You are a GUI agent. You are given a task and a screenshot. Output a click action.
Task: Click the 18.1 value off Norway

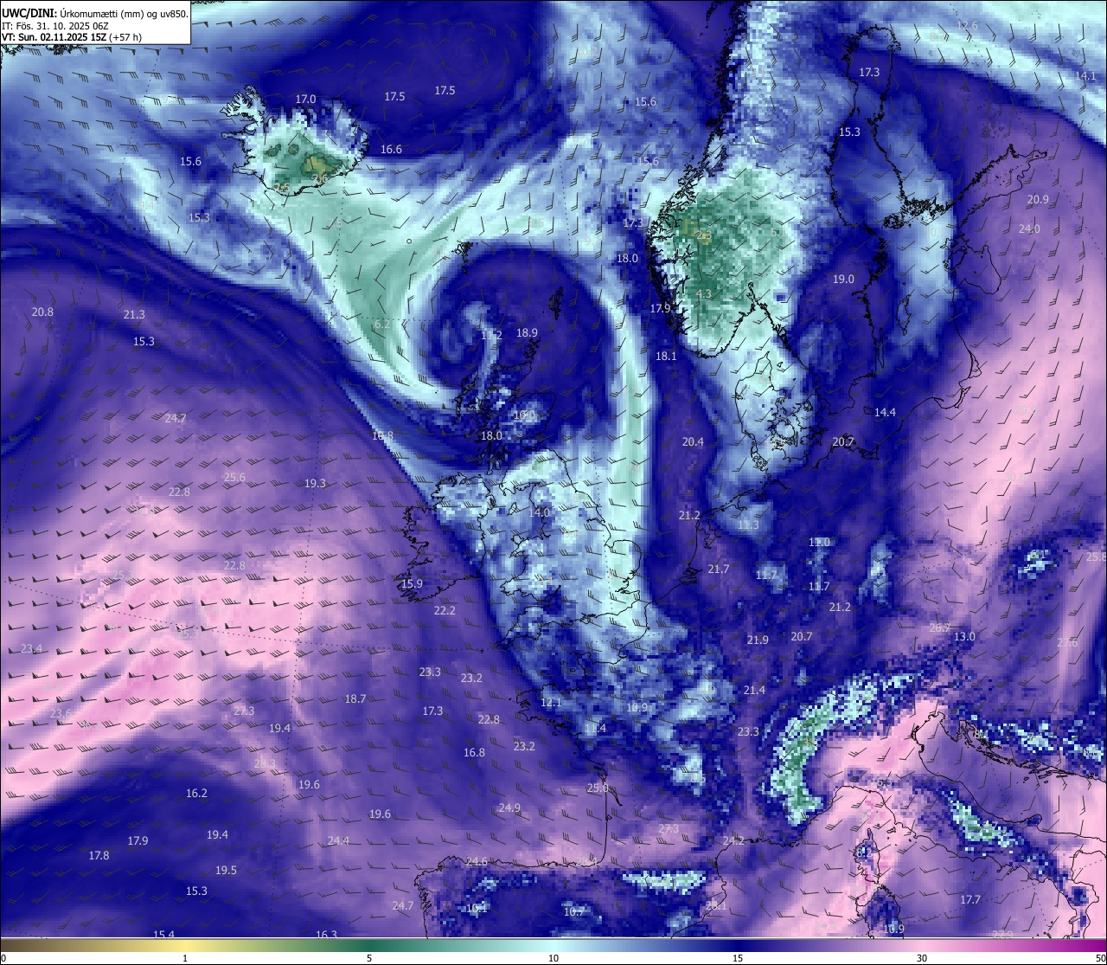tap(666, 357)
